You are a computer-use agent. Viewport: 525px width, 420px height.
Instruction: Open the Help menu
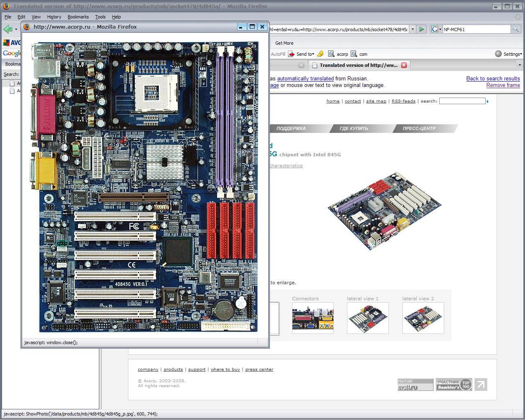tap(116, 17)
